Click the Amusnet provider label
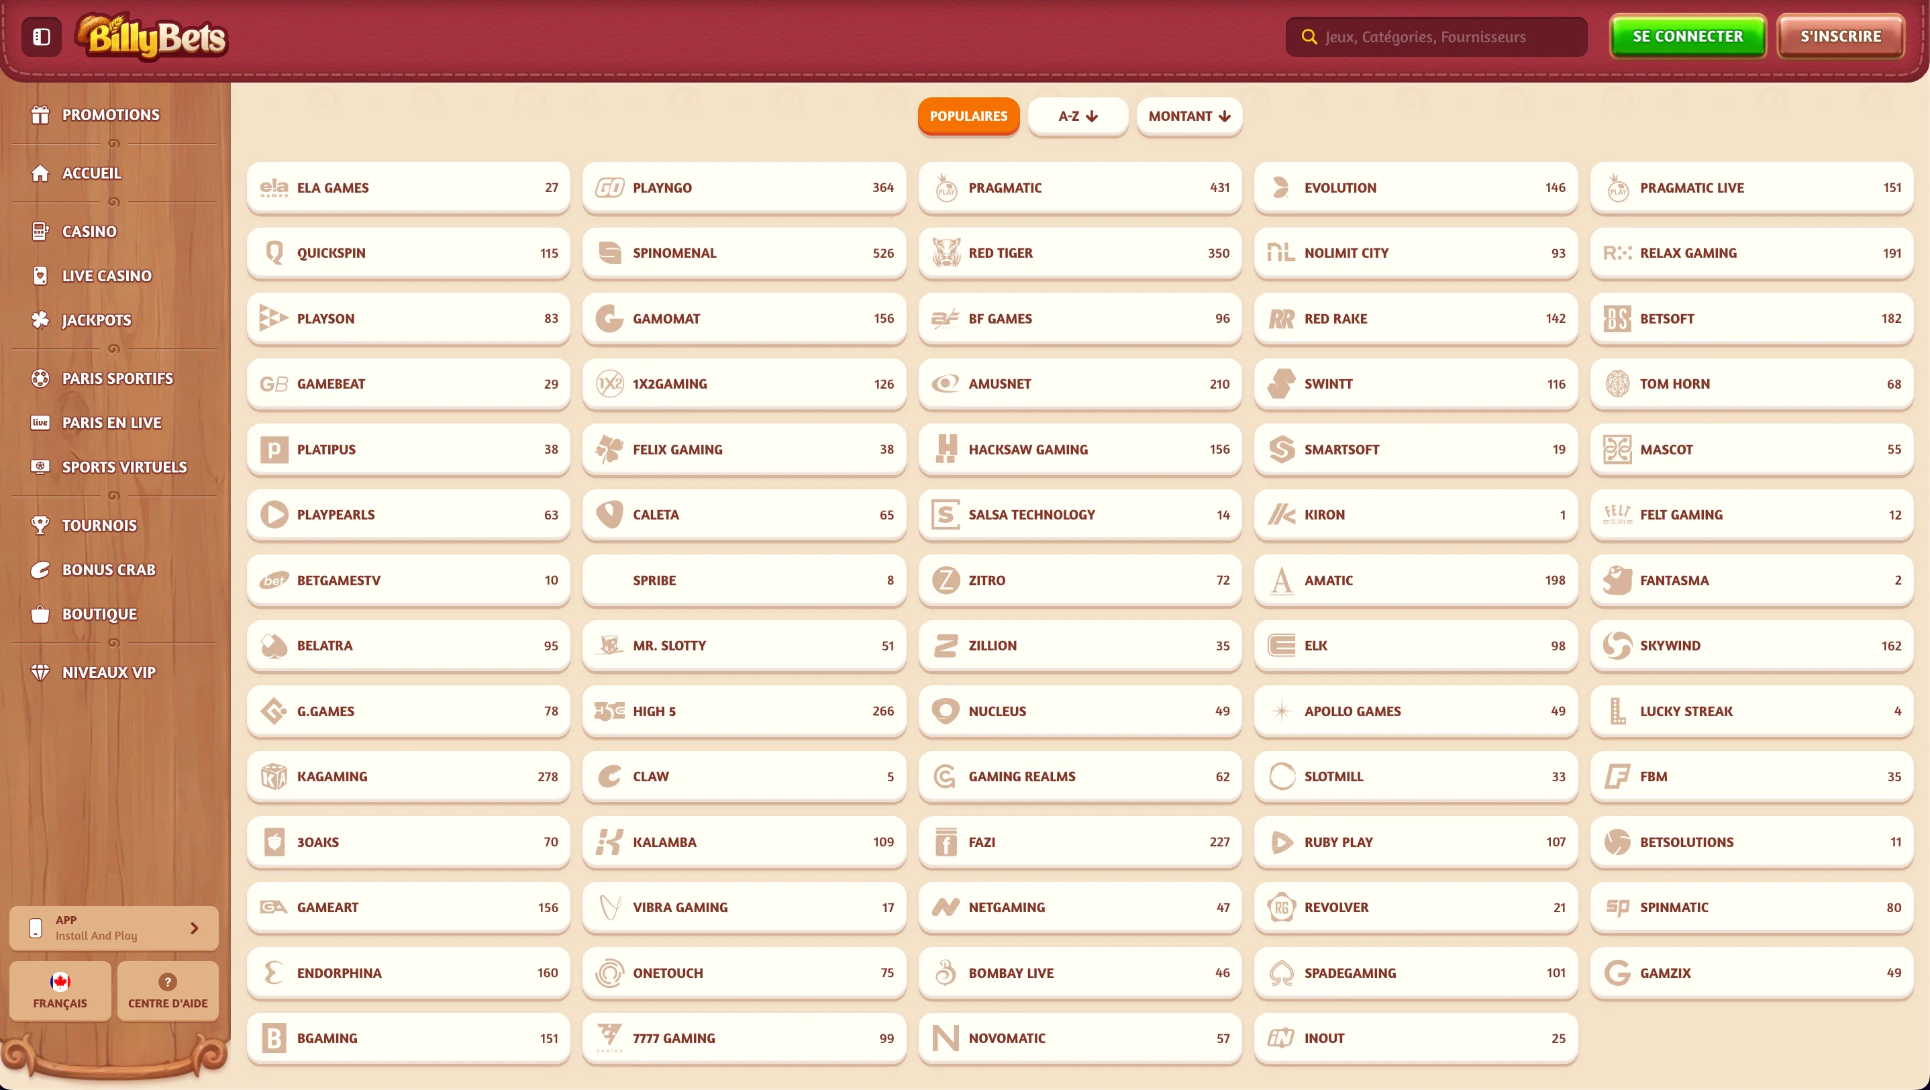The image size is (1930, 1090). coord(999,383)
